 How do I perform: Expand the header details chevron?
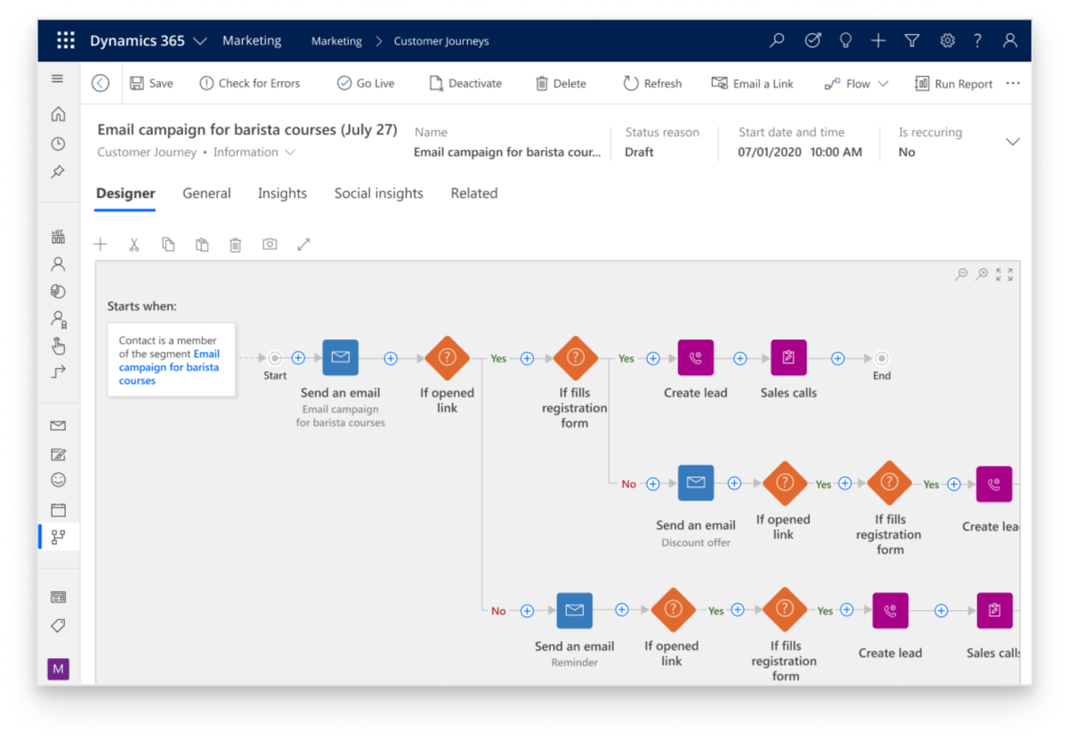pos(1012,142)
